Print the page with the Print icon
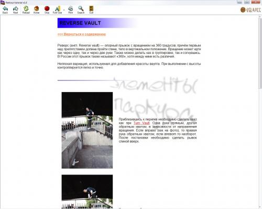Screen dimensions: 262x209 coord(71,10)
